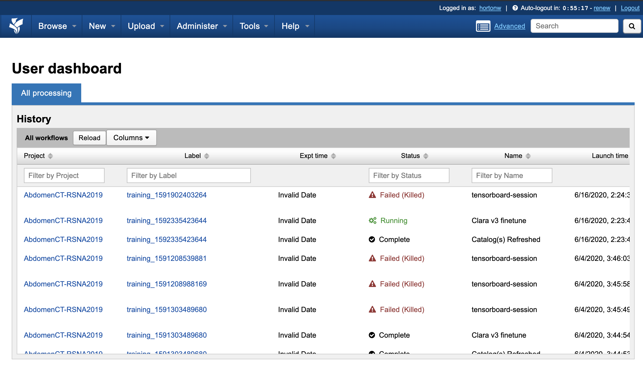
Task: Click the XNAT logo home icon
Action: coord(16,26)
